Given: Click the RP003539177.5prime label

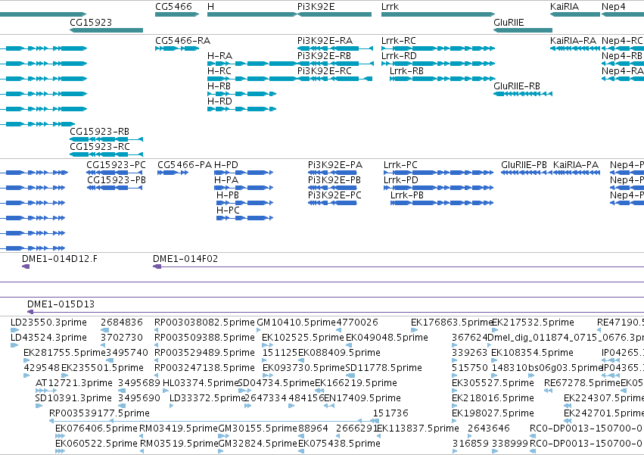Looking at the screenshot, I should 99,413.
